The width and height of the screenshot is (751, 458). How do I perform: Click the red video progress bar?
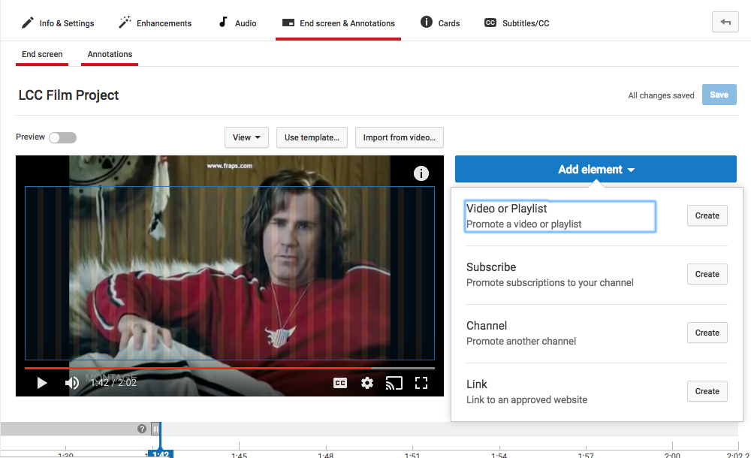[198, 368]
